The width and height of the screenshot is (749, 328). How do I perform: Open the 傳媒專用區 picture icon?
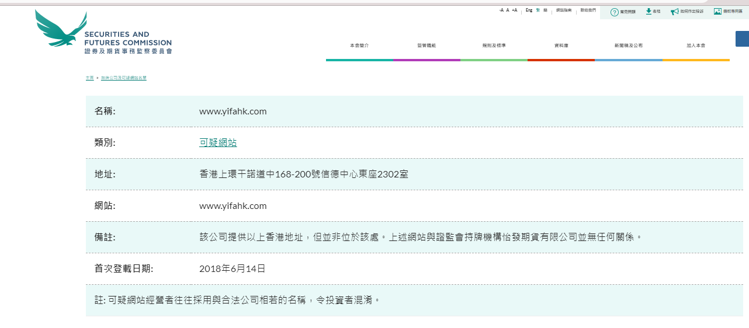(717, 11)
